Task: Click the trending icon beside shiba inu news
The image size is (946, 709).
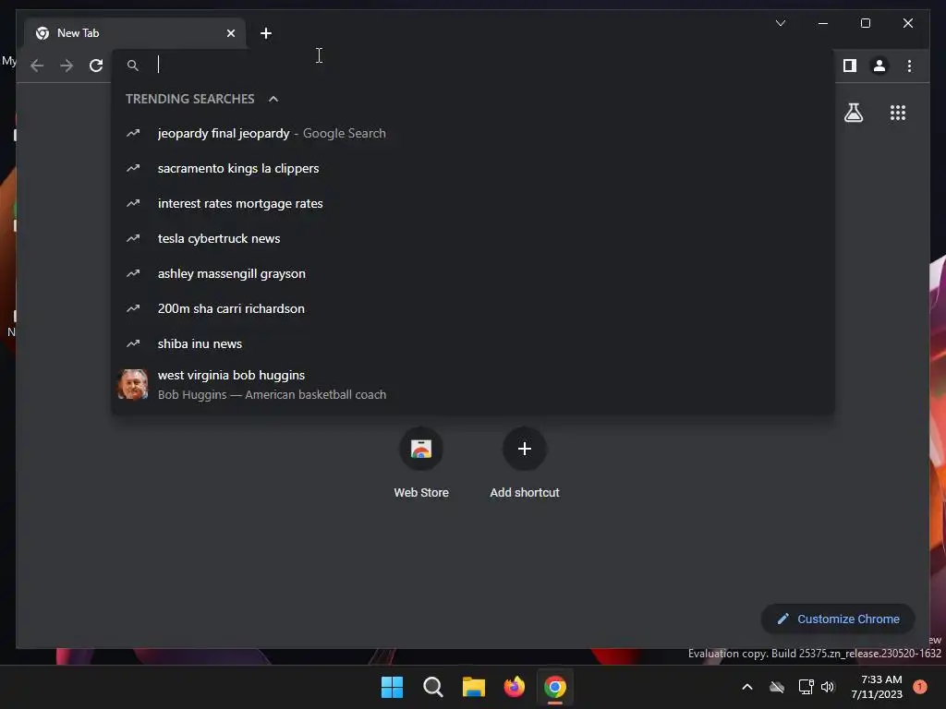Action: [133, 343]
